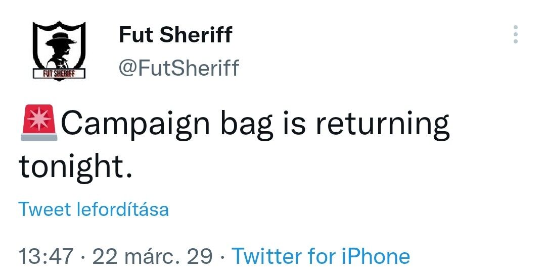Click the 13:47 timestamp
Image resolution: width=546 pixels, height=280 pixels.
(47, 256)
